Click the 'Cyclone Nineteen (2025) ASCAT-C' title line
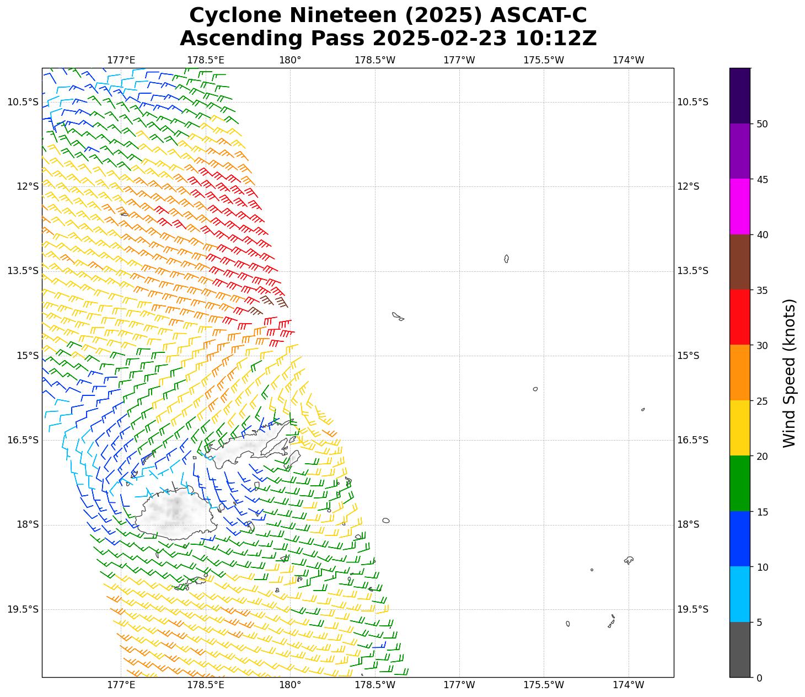 click(x=388, y=15)
